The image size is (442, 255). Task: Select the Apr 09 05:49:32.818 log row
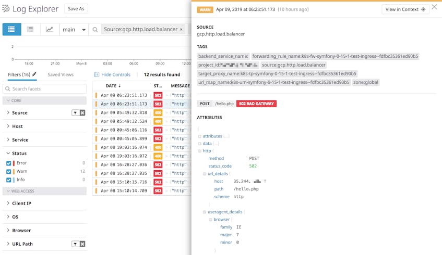142,112
